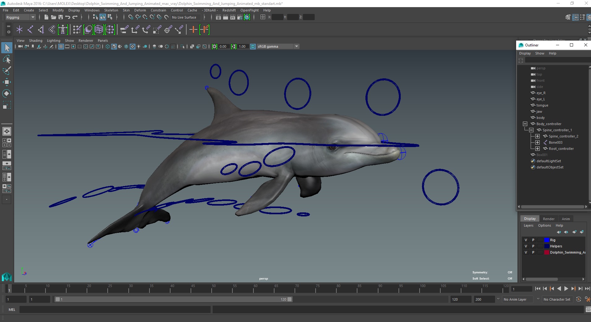Image resolution: width=591 pixels, height=322 pixels.
Task: Expand the Bone003 node
Action: tap(537, 142)
